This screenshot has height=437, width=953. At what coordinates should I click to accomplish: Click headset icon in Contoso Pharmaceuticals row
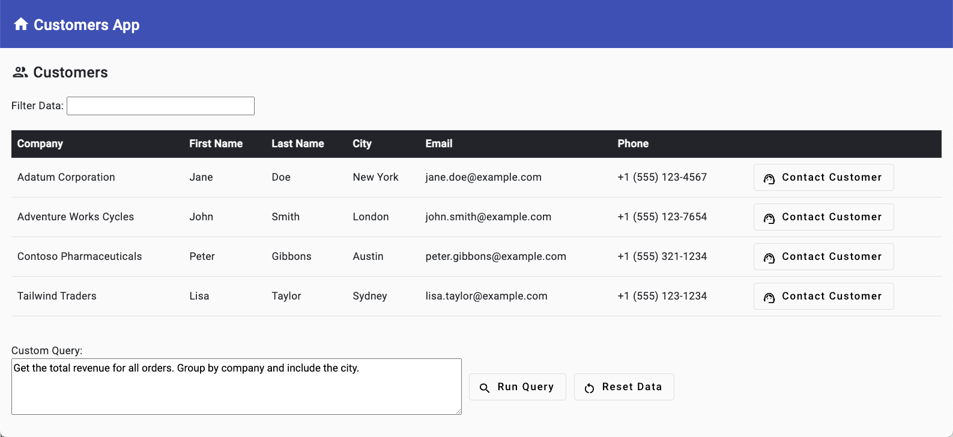[769, 258]
